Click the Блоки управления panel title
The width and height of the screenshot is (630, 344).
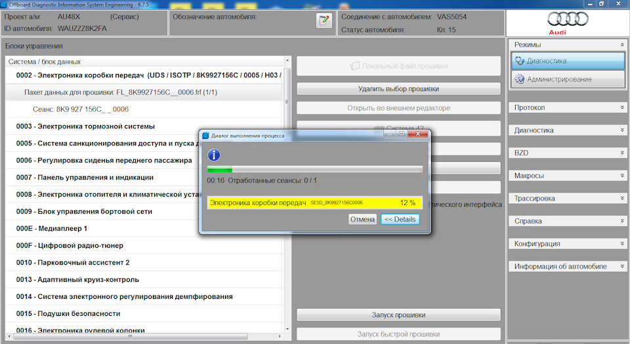[x=33, y=46]
